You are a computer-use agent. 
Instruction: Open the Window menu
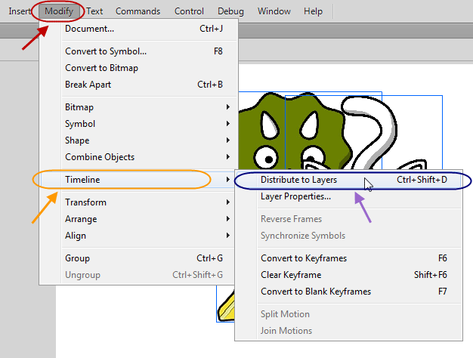coord(274,11)
